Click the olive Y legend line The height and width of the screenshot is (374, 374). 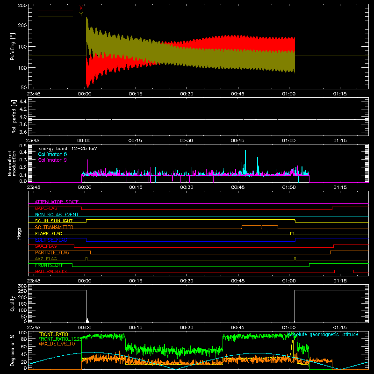pyautogui.click(x=56, y=16)
